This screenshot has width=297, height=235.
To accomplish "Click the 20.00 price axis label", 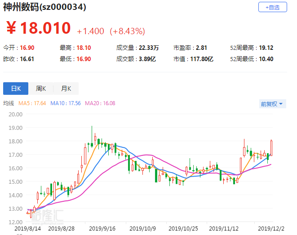I will point(16,115).
